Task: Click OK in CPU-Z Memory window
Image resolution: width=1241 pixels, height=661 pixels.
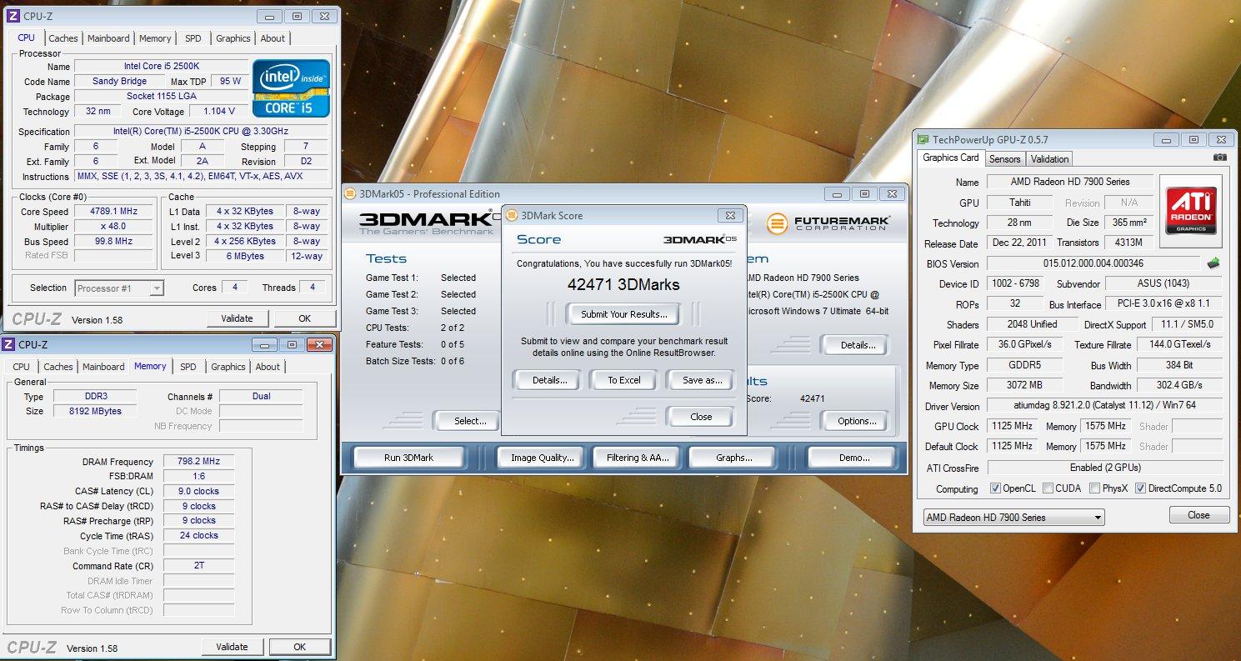Action: point(299,647)
